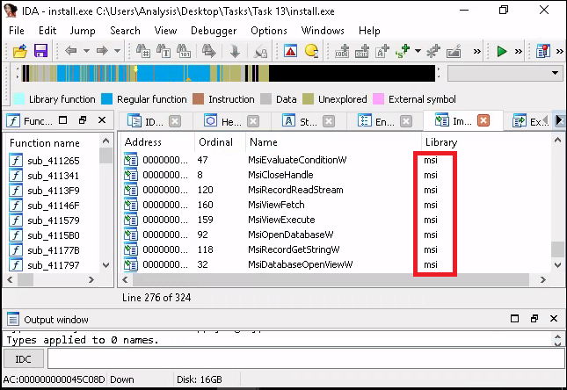Jump forward with the right arrow
Screen dimensions: 567x390
102,51
